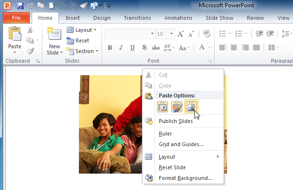The image size is (293, 190).
Task: Toggle text Shadow formatting
Action: coord(144,47)
